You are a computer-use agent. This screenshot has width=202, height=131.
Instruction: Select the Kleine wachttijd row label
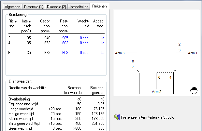tap(21, 119)
